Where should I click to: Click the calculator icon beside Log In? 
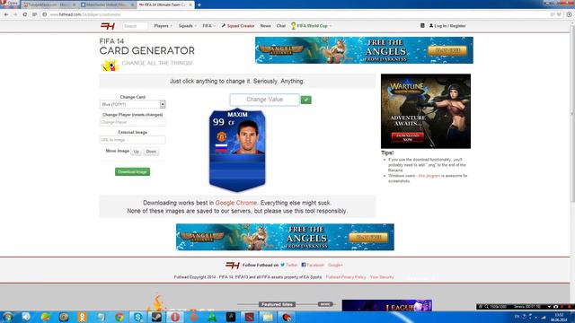click(x=422, y=26)
